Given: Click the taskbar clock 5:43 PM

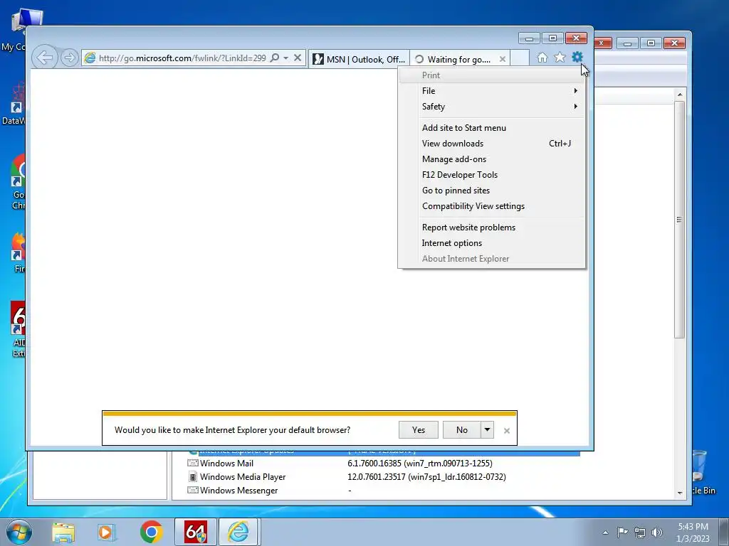Looking at the screenshot, I should click(693, 532).
